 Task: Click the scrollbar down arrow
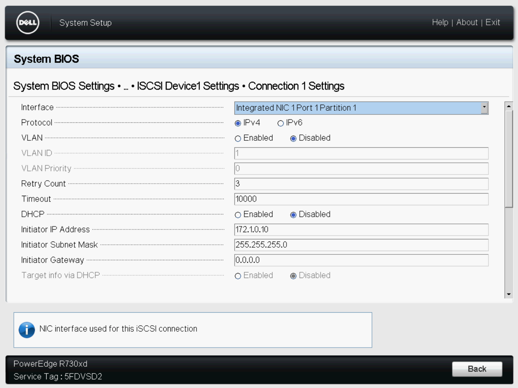[x=509, y=294]
